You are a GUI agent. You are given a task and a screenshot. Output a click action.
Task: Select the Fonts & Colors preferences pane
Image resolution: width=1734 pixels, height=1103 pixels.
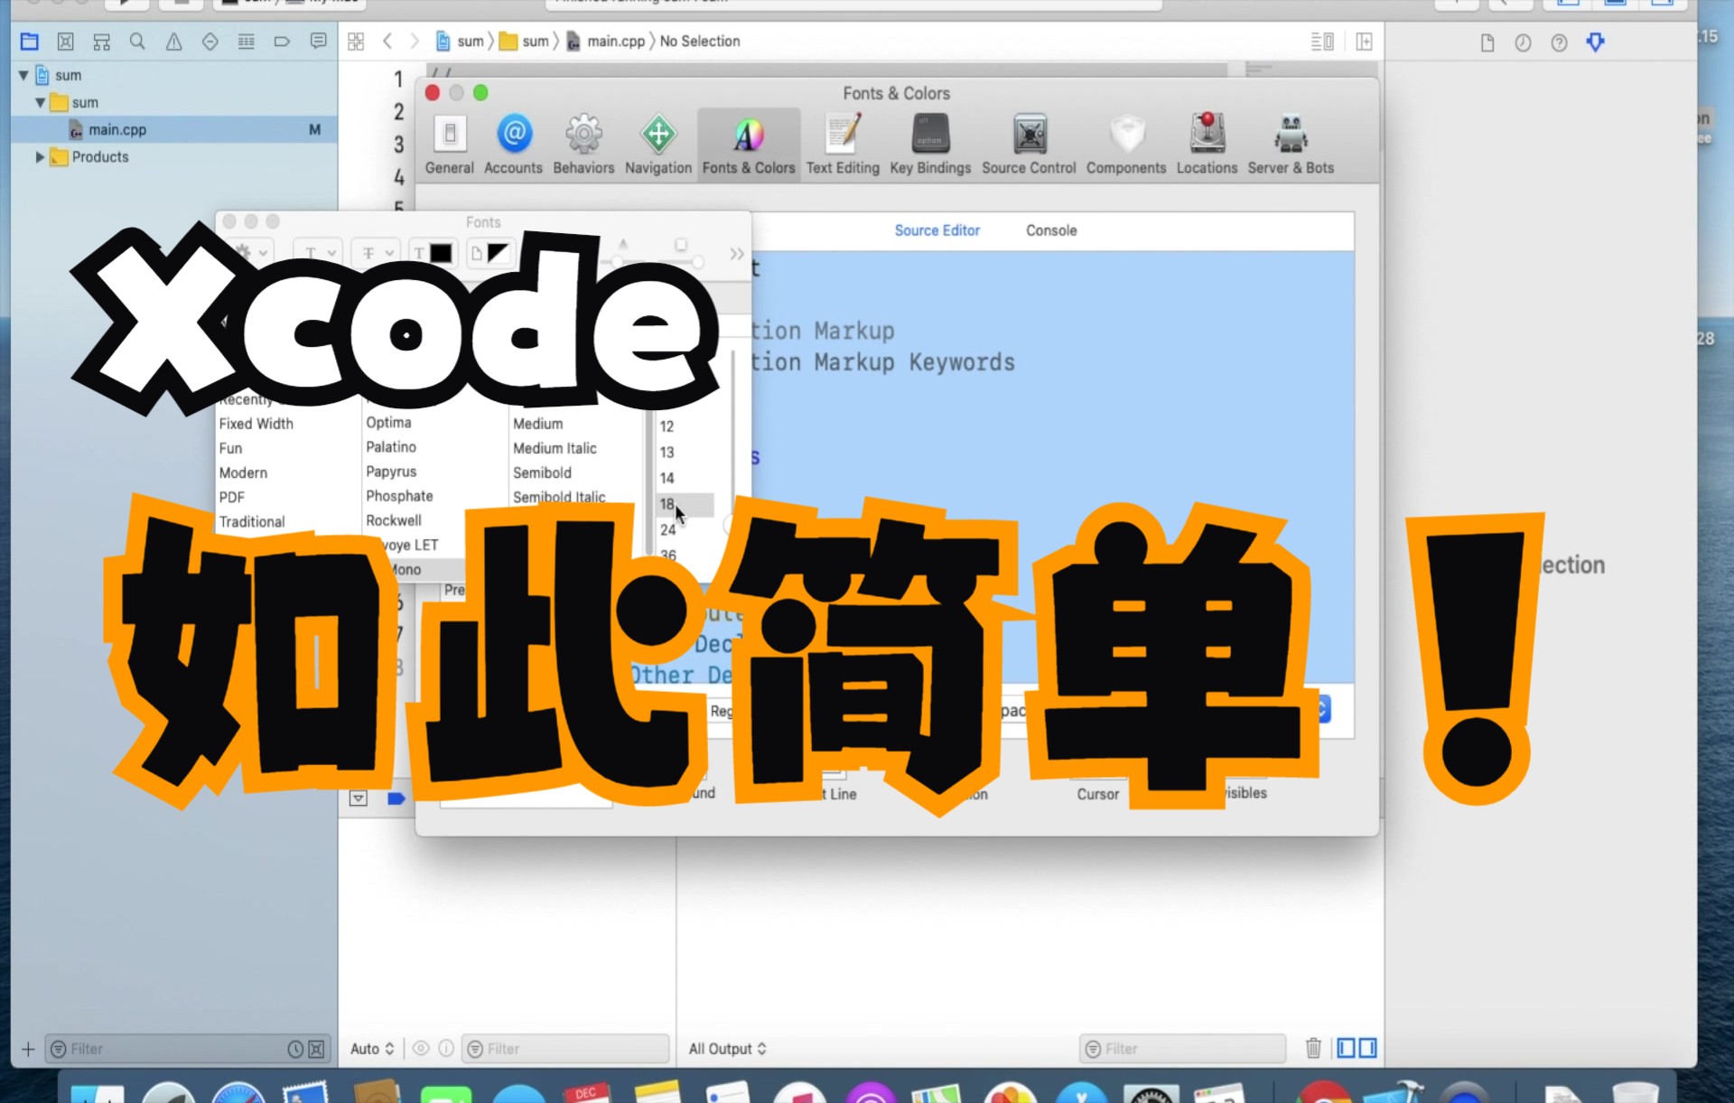point(749,145)
